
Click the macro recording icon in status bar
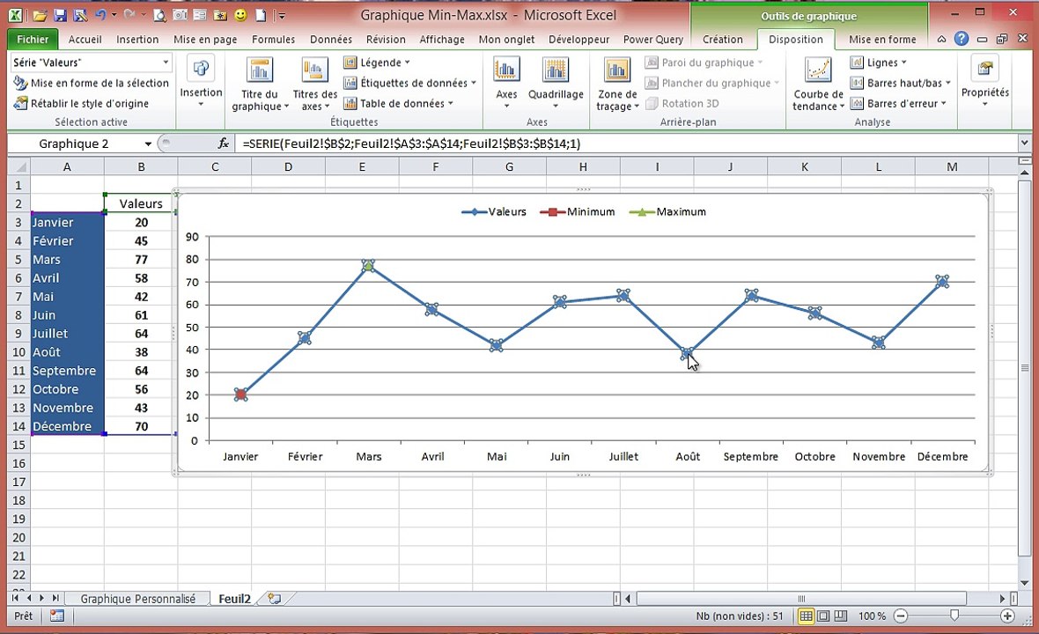57,616
